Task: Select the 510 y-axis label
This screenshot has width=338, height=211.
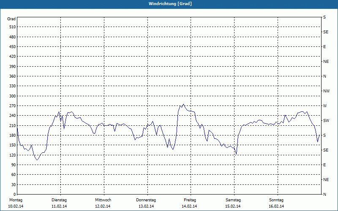Action: 13,27
